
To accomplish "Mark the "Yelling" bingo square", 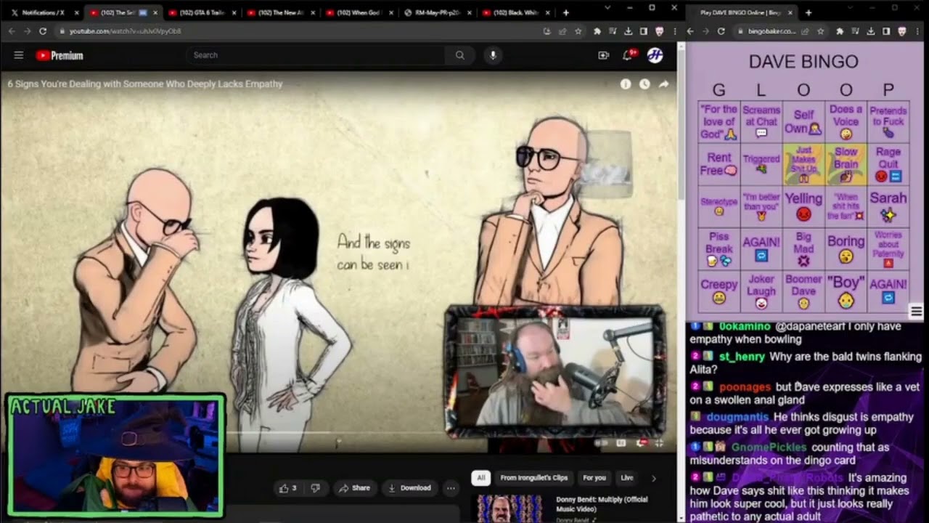I will pyautogui.click(x=803, y=206).
